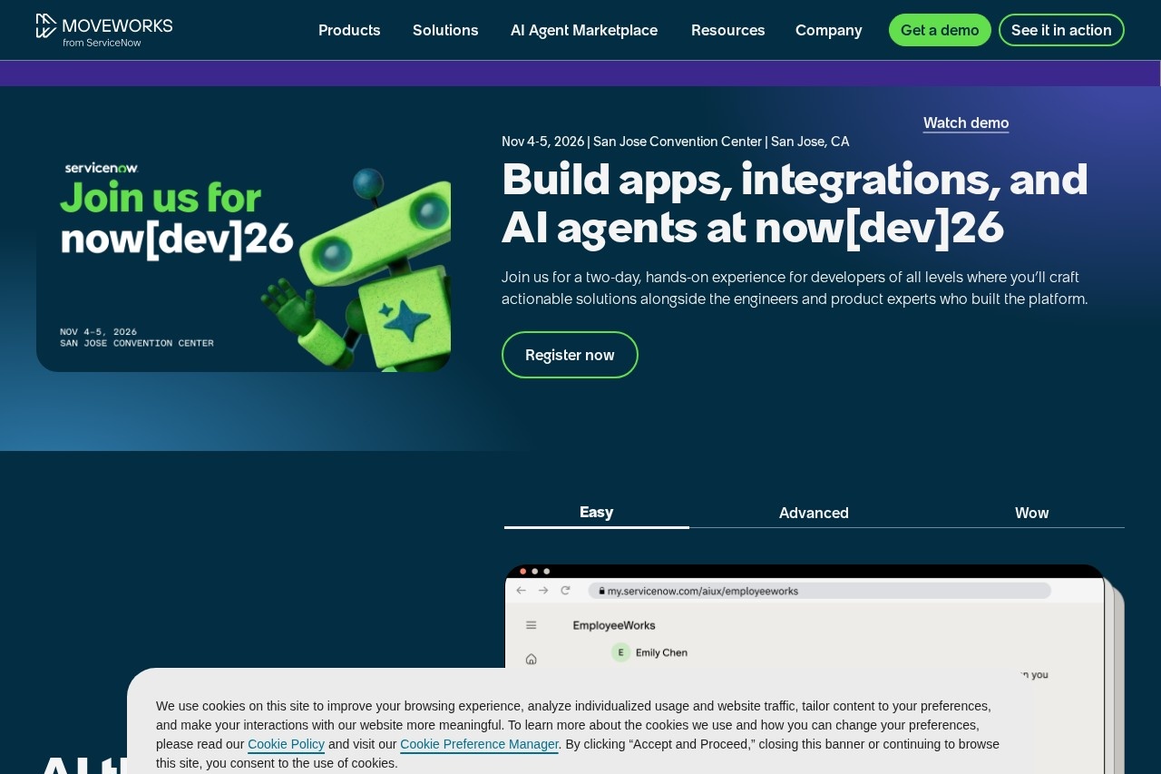The height and width of the screenshot is (774, 1161).
Task: Click the Register now button
Action: tap(570, 355)
